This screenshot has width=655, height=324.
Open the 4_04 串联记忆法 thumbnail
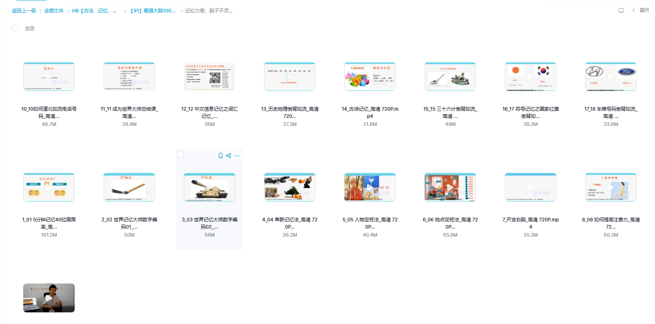pyautogui.click(x=290, y=187)
